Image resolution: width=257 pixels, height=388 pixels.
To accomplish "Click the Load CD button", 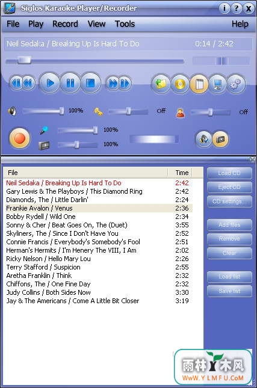I will 229,173.
